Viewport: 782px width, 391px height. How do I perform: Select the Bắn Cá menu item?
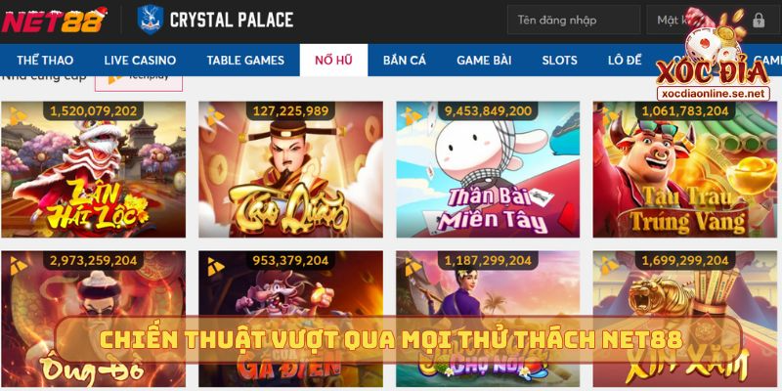pyautogui.click(x=405, y=61)
